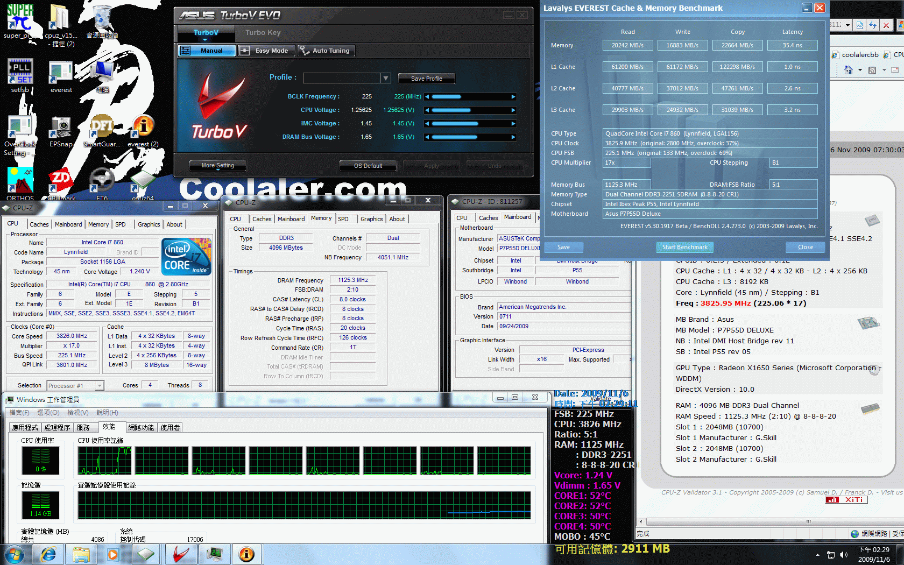
Task: Click Save button in EVEREST benchmark
Action: pyautogui.click(x=563, y=247)
